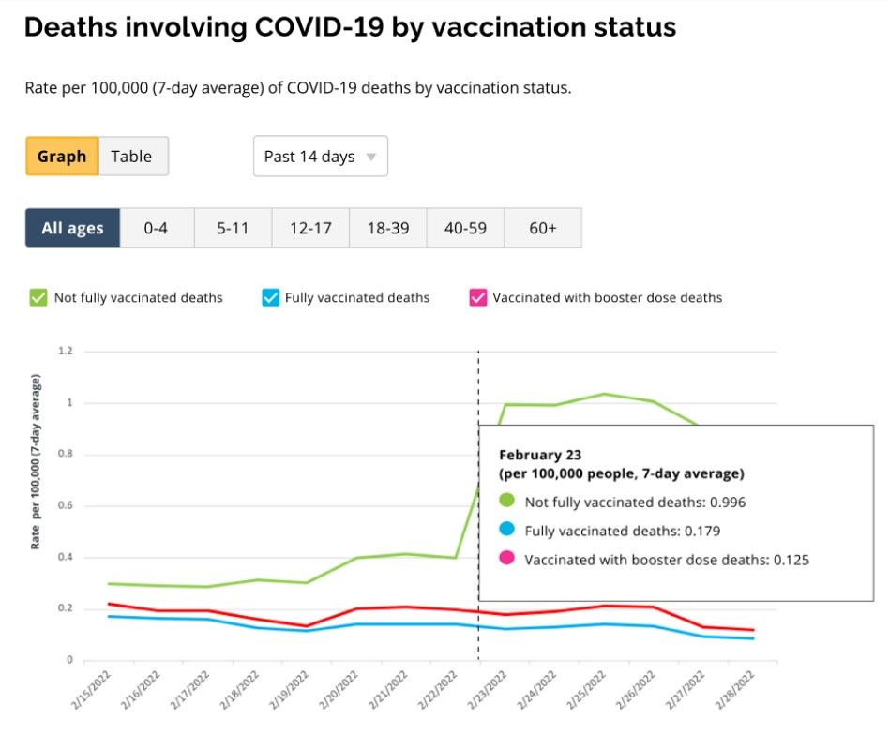The width and height of the screenshot is (889, 735).
Task: Click the pink dot in the tooltip
Action: pyautogui.click(x=507, y=560)
